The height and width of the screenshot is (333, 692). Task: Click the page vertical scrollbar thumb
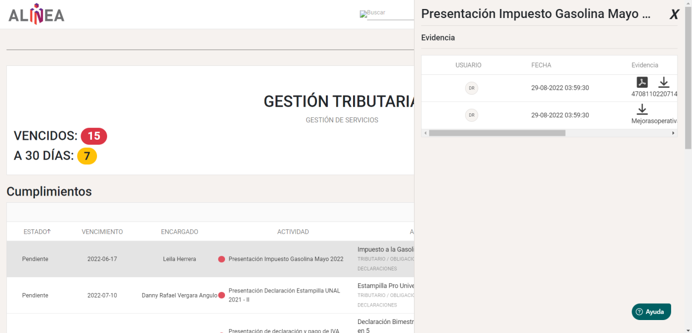[688, 79]
